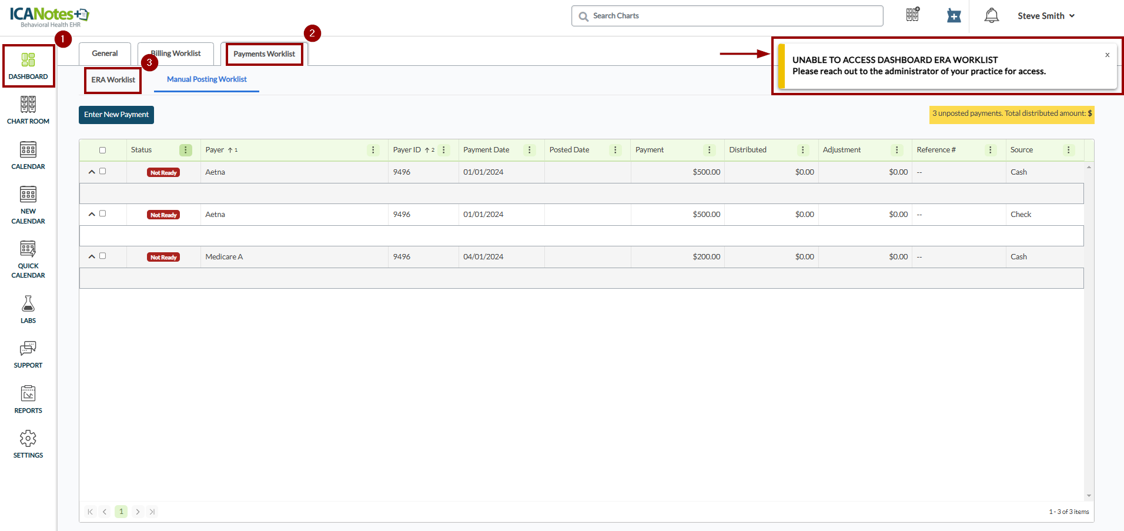Go to Labs in the sidebar
1124x531 pixels.
coord(28,309)
